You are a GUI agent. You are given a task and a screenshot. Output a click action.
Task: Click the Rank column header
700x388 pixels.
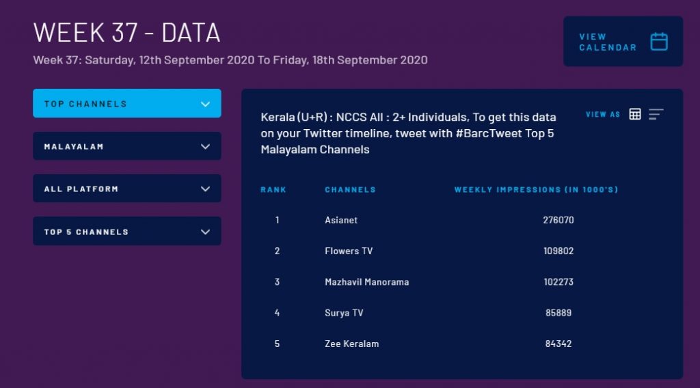click(273, 189)
